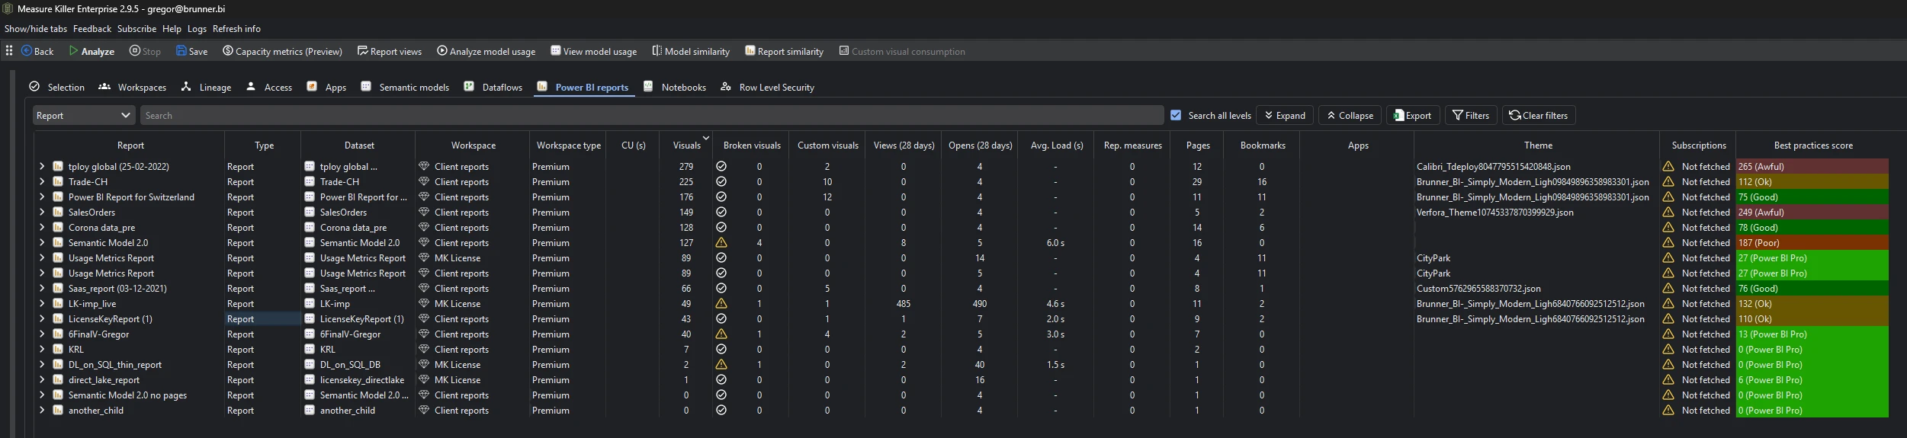This screenshot has width=1907, height=438.
Task: Click dataset icon next to DL_on_SQL_DB
Action: 310,364
